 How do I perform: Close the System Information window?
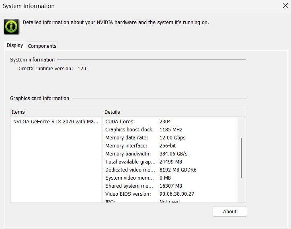click(x=285, y=6)
